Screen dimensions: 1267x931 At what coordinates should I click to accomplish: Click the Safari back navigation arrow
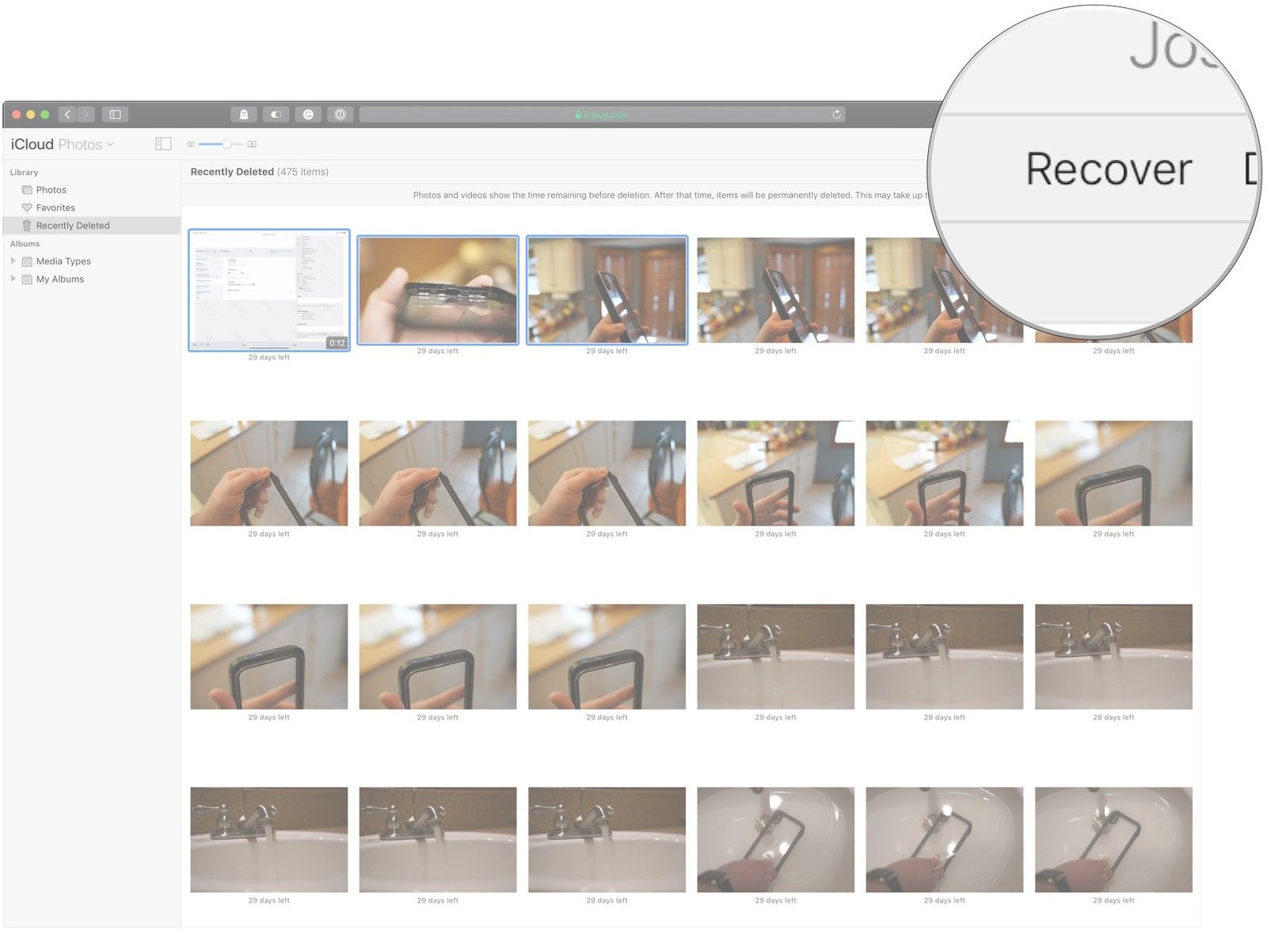(67, 115)
